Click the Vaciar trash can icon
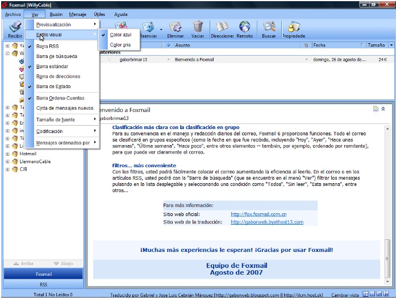The height and width of the screenshot is (298, 396). tap(198, 27)
